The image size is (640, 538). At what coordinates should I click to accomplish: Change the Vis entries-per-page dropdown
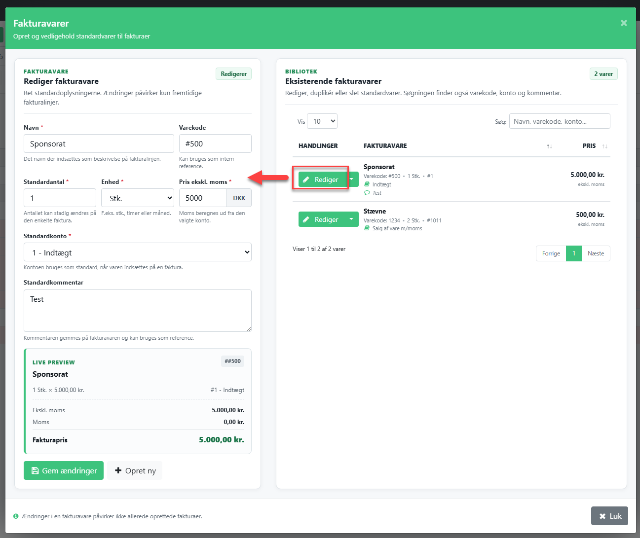[322, 121]
